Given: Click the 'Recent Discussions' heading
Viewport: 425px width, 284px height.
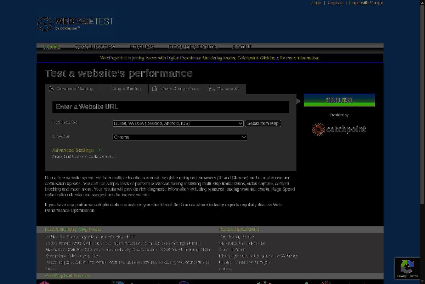Looking at the screenshot, I should pyautogui.click(x=239, y=230).
